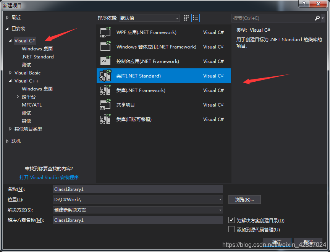This screenshot has width=330, height=252.
Task: Click the 确定 confirm button
Action: pyautogui.click(x=277, y=242)
